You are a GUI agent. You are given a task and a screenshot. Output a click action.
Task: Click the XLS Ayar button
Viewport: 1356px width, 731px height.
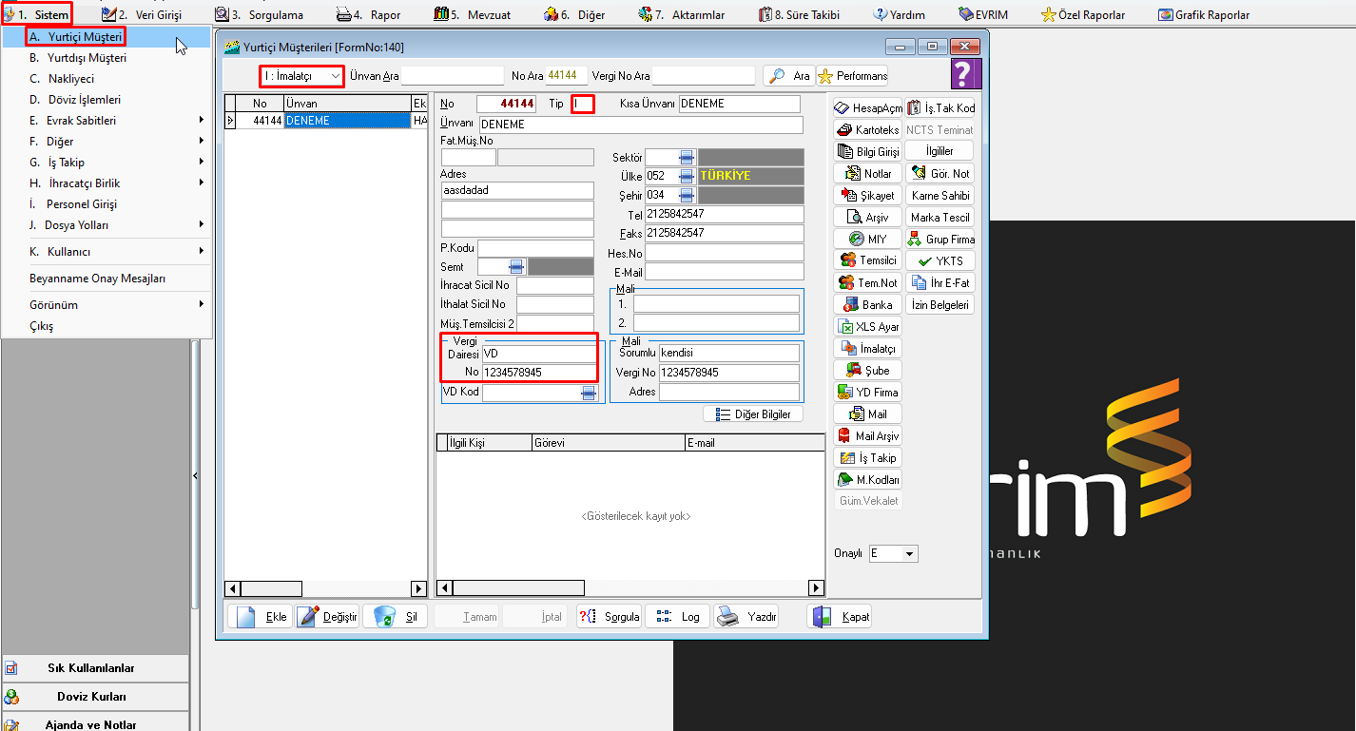(867, 326)
